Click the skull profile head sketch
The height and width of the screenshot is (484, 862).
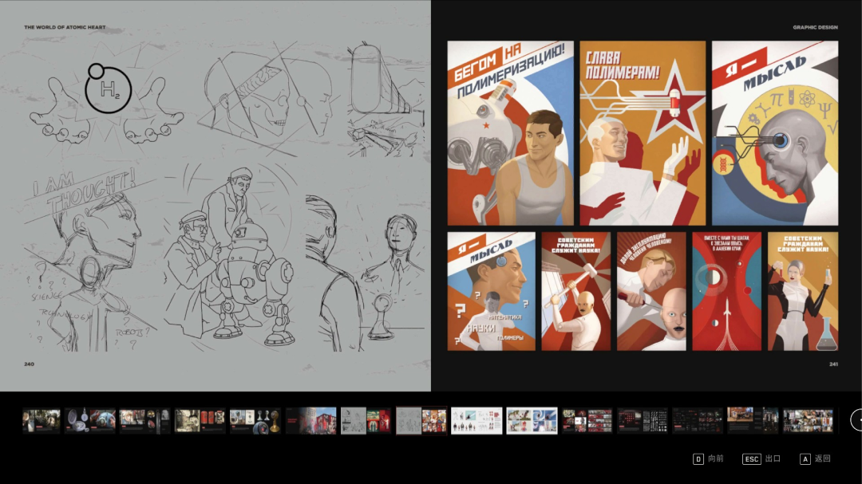(264, 99)
